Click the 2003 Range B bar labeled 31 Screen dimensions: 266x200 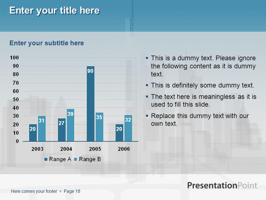coord(42,128)
